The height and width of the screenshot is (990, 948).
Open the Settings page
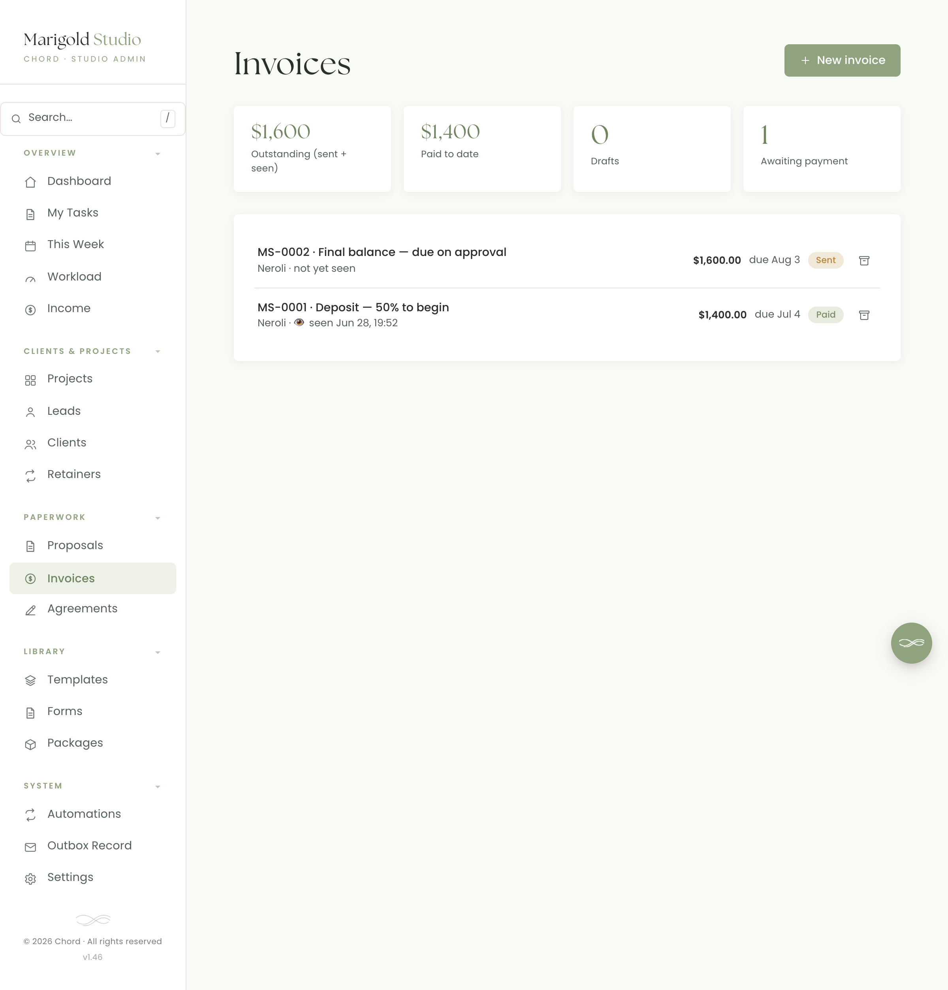pos(93,877)
